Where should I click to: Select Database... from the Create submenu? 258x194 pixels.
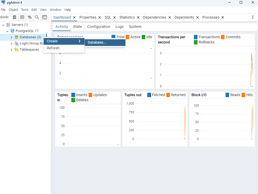[x=105, y=42]
